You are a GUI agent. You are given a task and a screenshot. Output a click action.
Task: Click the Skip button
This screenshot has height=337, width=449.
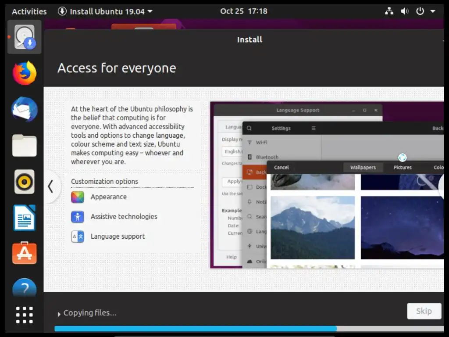(424, 311)
